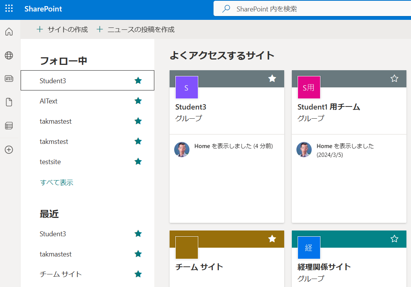Click the blue 経 logo tile
The image size is (411, 287).
309,248
